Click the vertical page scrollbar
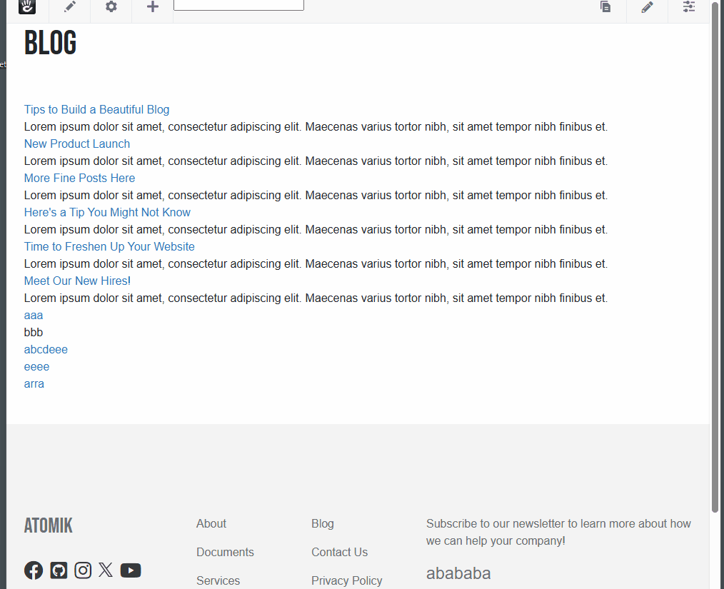Viewport: 724px width, 589px height. [715, 257]
